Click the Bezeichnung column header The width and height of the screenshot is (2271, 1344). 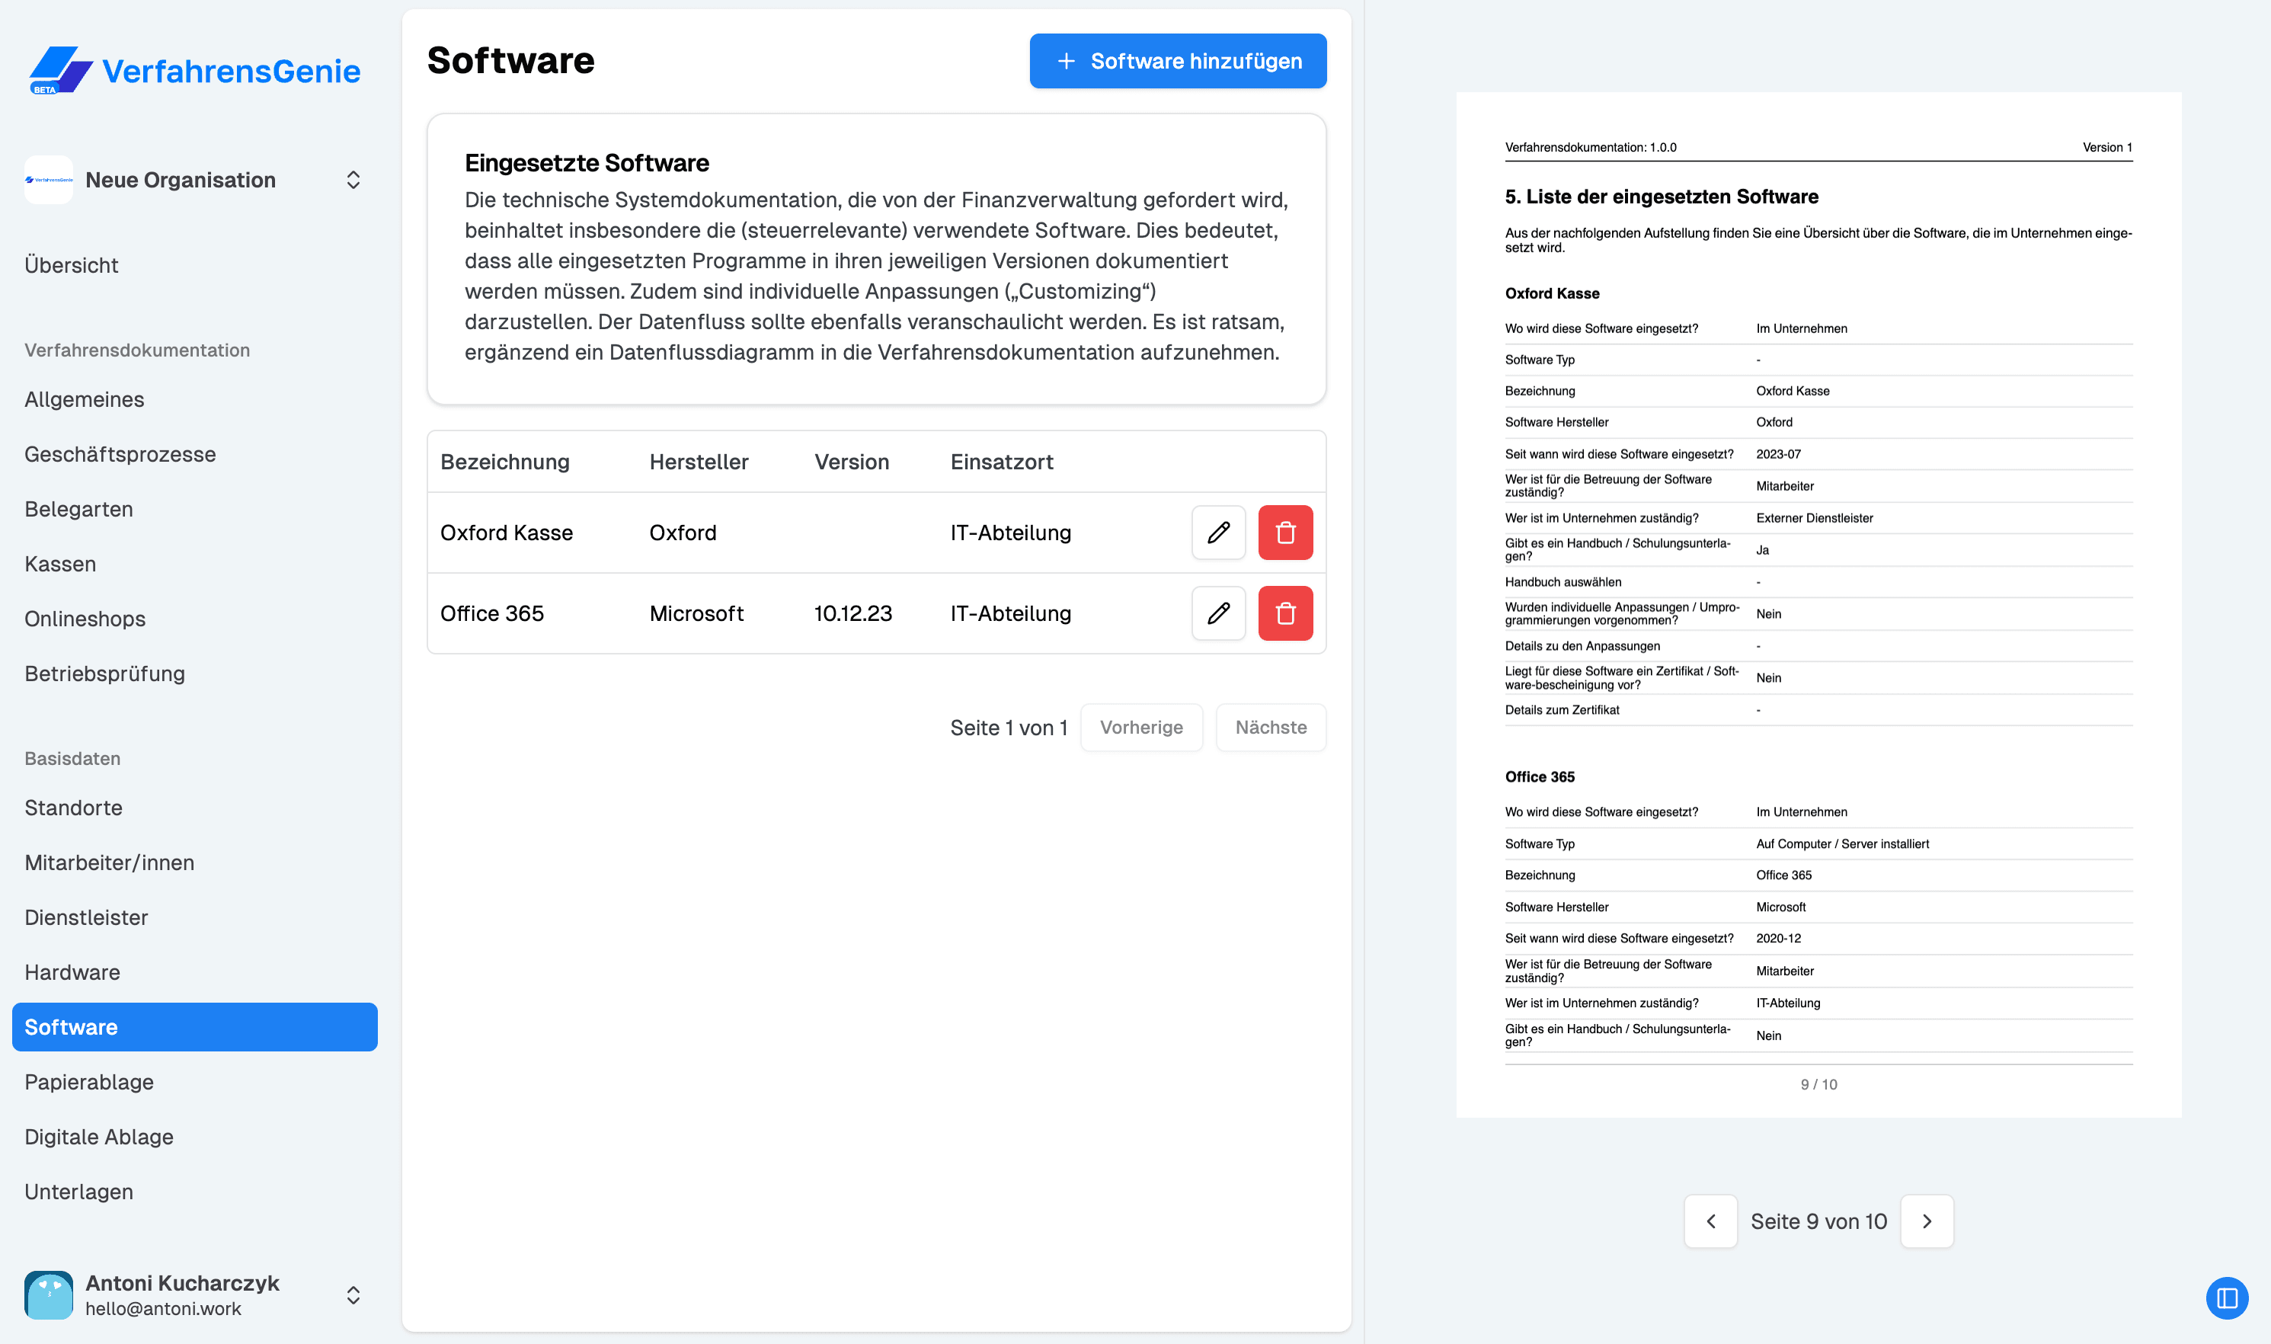504,462
